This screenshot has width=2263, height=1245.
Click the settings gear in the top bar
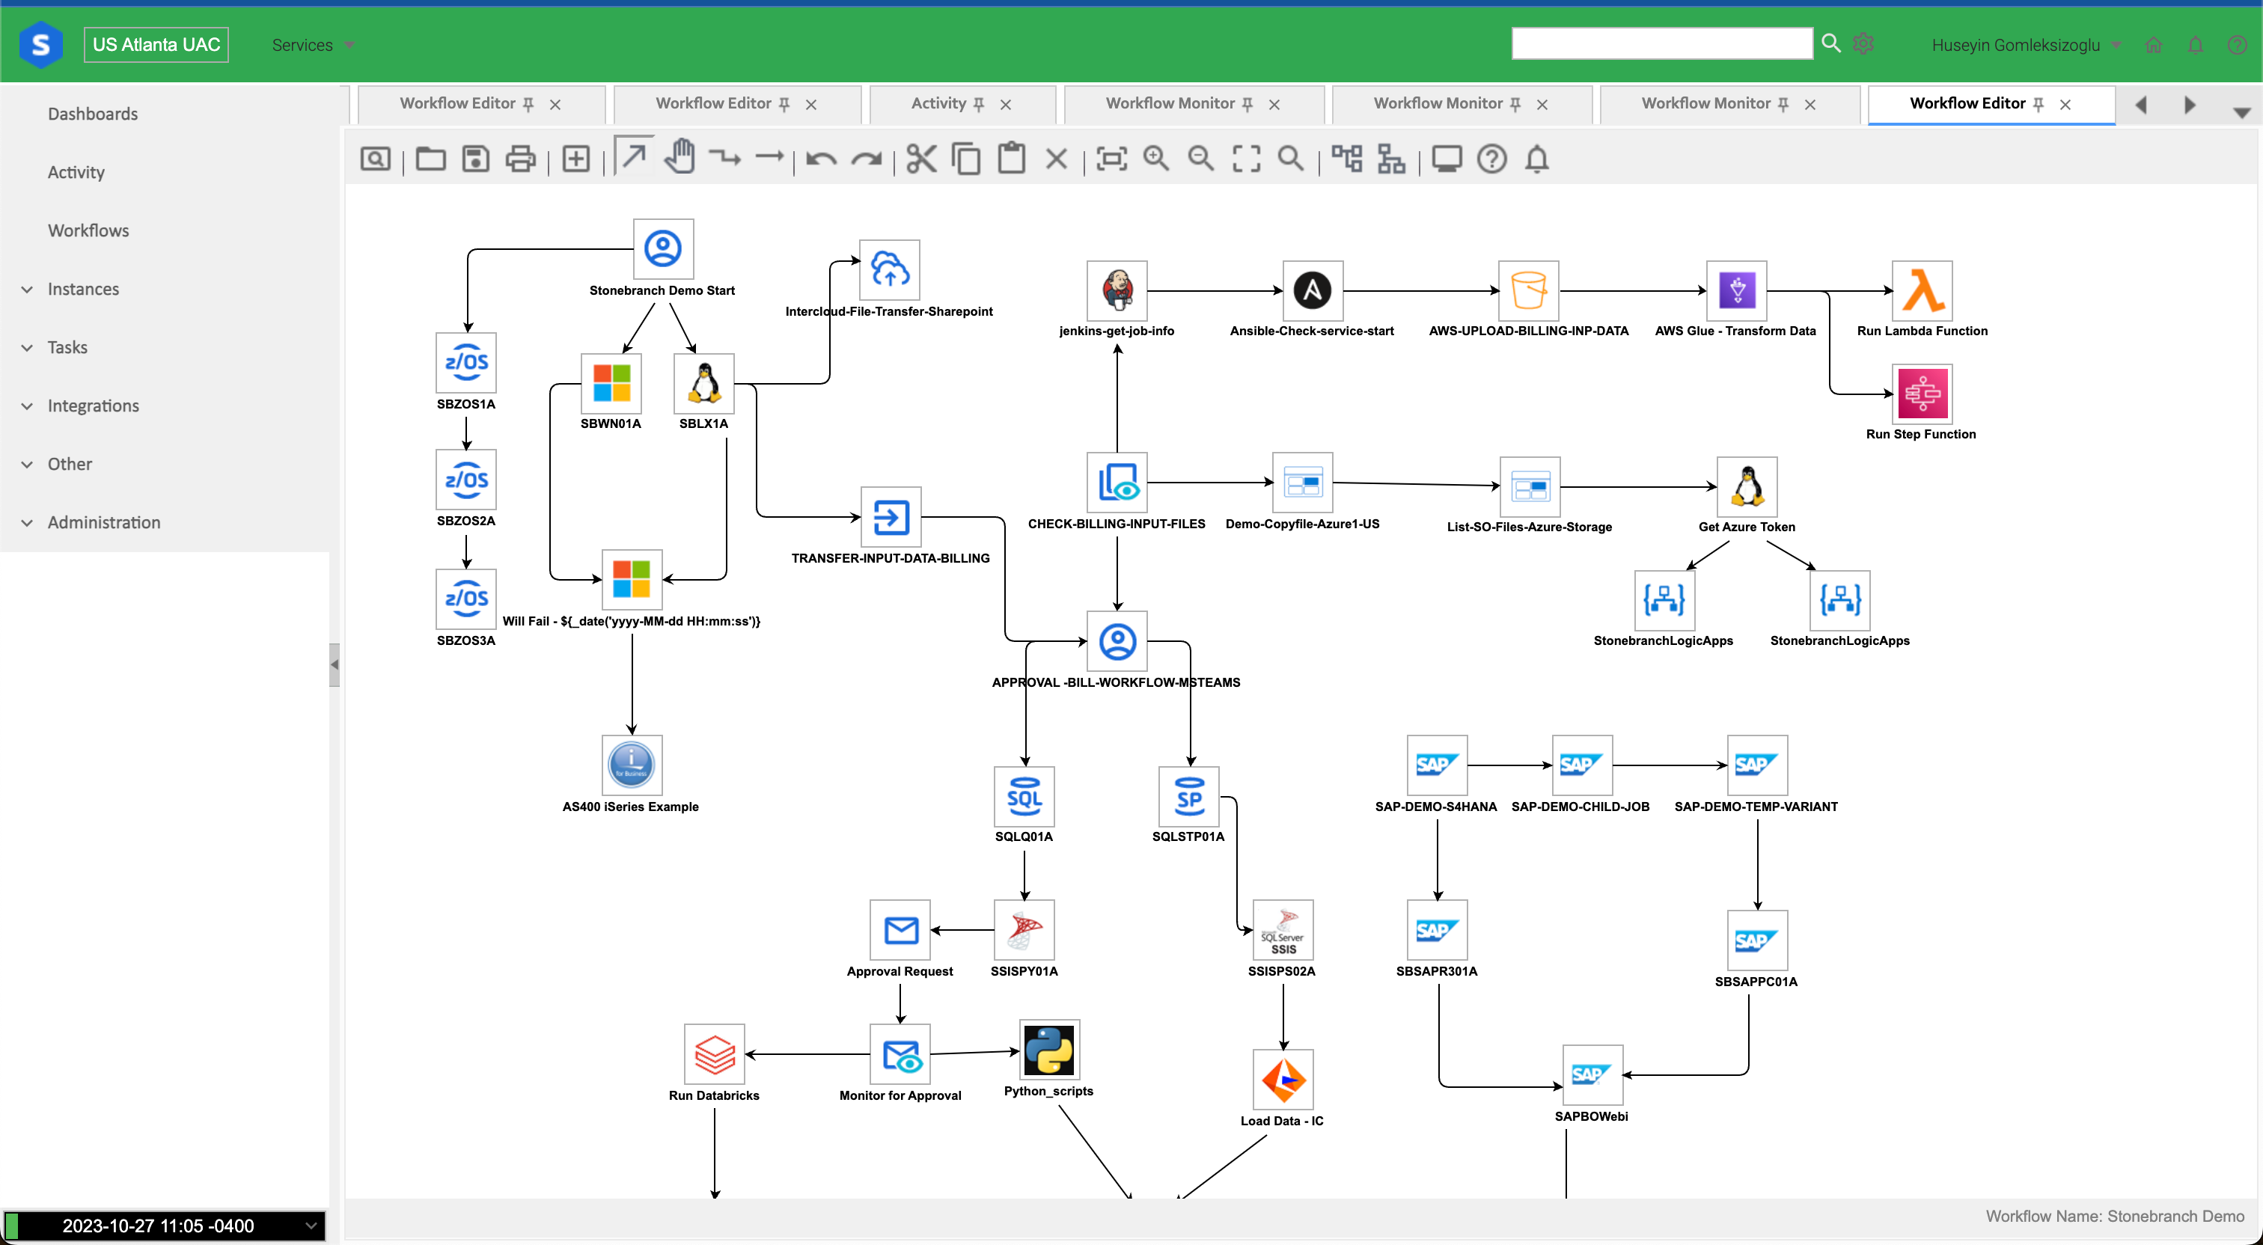pos(1864,43)
